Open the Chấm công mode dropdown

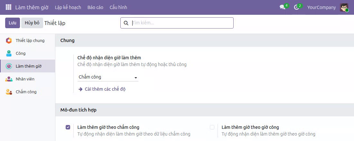108,77
